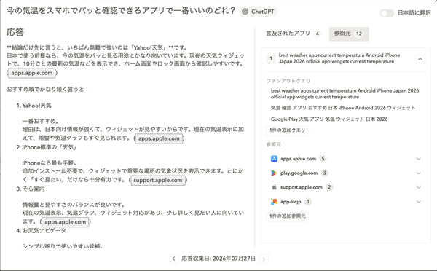Click the 応答収集日: 2026年07月27日 label
The image size is (437, 271).
pyautogui.click(x=219, y=259)
